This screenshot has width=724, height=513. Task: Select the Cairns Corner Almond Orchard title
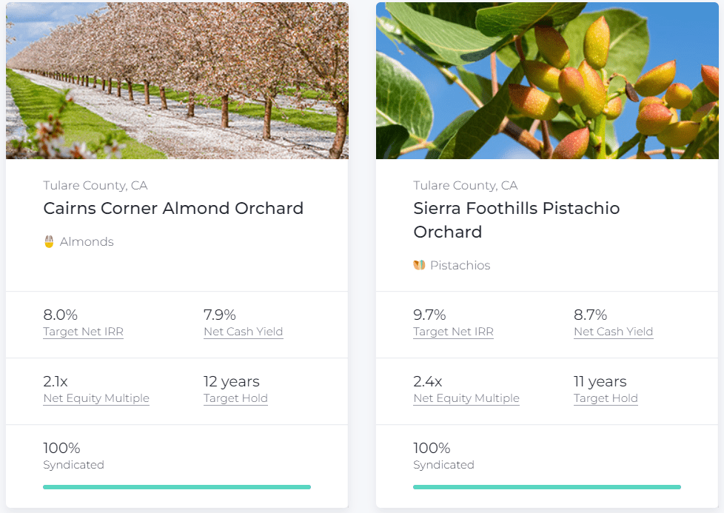click(173, 208)
